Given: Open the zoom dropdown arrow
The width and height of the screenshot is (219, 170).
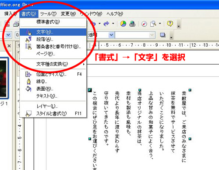Looking at the screenshot, I should click(x=160, y=24).
